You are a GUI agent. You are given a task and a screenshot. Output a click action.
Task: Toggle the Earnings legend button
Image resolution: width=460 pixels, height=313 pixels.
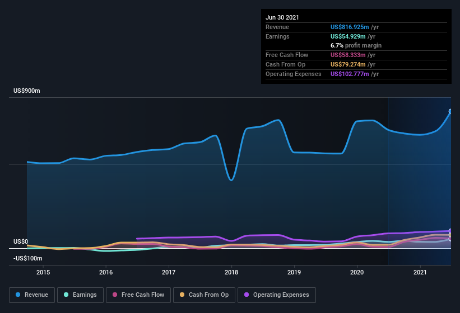[80, 295]
